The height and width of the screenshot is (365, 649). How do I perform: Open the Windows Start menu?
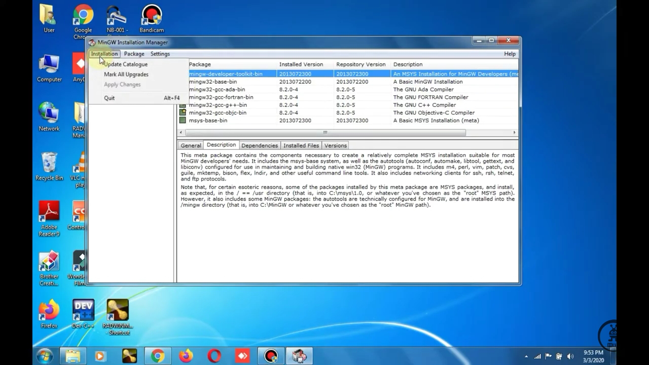point(44,356)
